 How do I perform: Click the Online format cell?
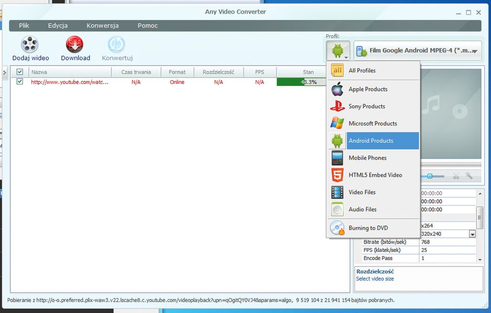[x=177, y=82]
